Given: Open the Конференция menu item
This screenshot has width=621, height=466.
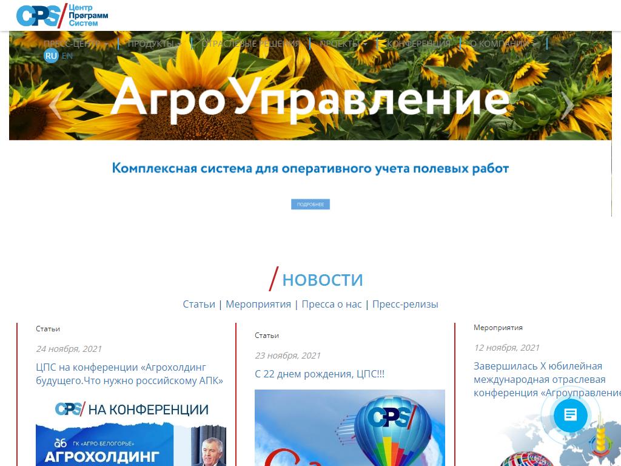Looking at the screenshot, I should [x=418, y=44].
